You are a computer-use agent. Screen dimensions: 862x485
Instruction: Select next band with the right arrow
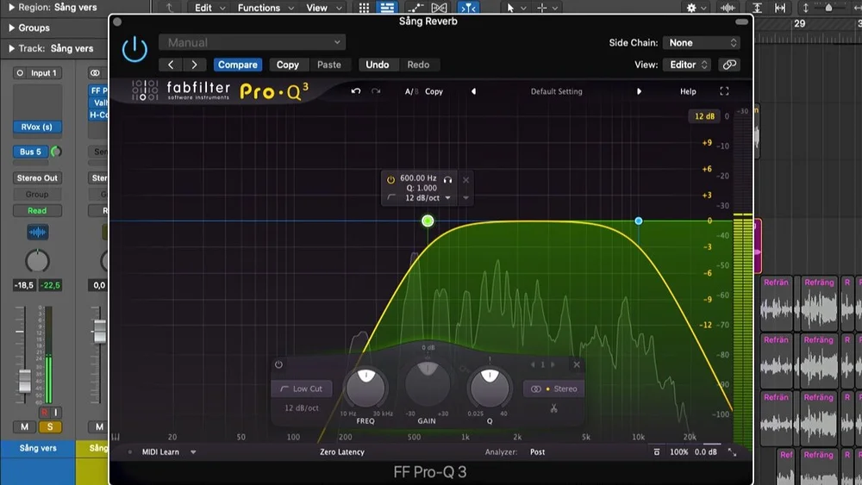click(553, 364)
